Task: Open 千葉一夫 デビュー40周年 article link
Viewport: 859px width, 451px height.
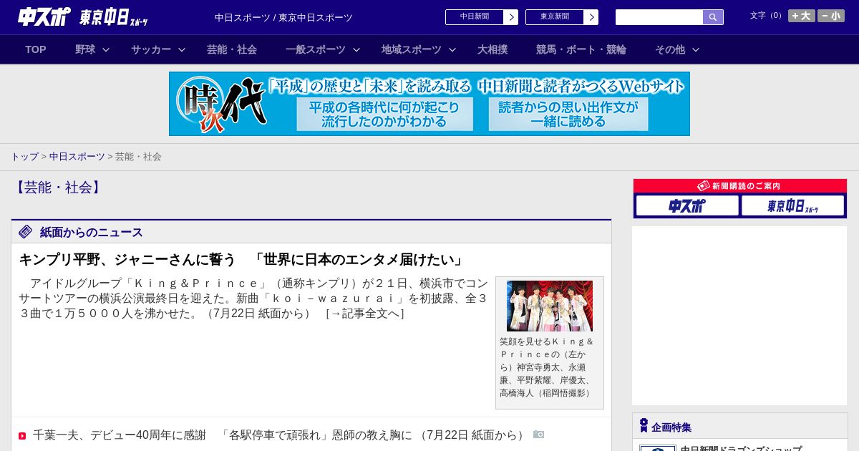Action: [281, 435]
